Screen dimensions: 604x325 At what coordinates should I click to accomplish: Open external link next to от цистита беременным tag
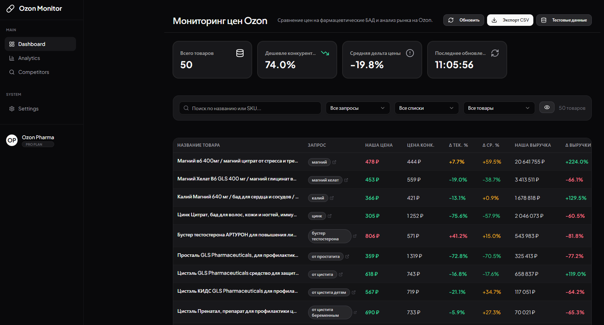[x=355, y=312]
